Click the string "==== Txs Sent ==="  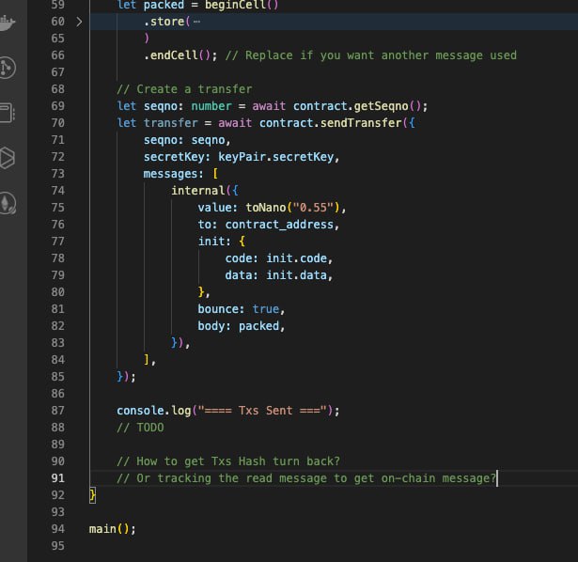[262, 411]
